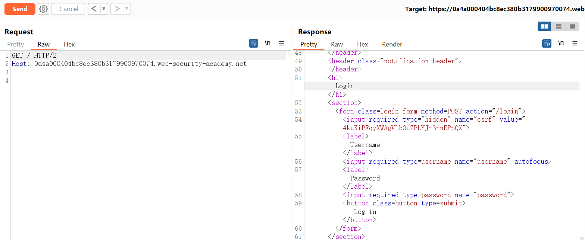This screenshot has height=240, width=585.
Task: Toggle word wrap icon in Request panel
Action: tap(253, 44)
